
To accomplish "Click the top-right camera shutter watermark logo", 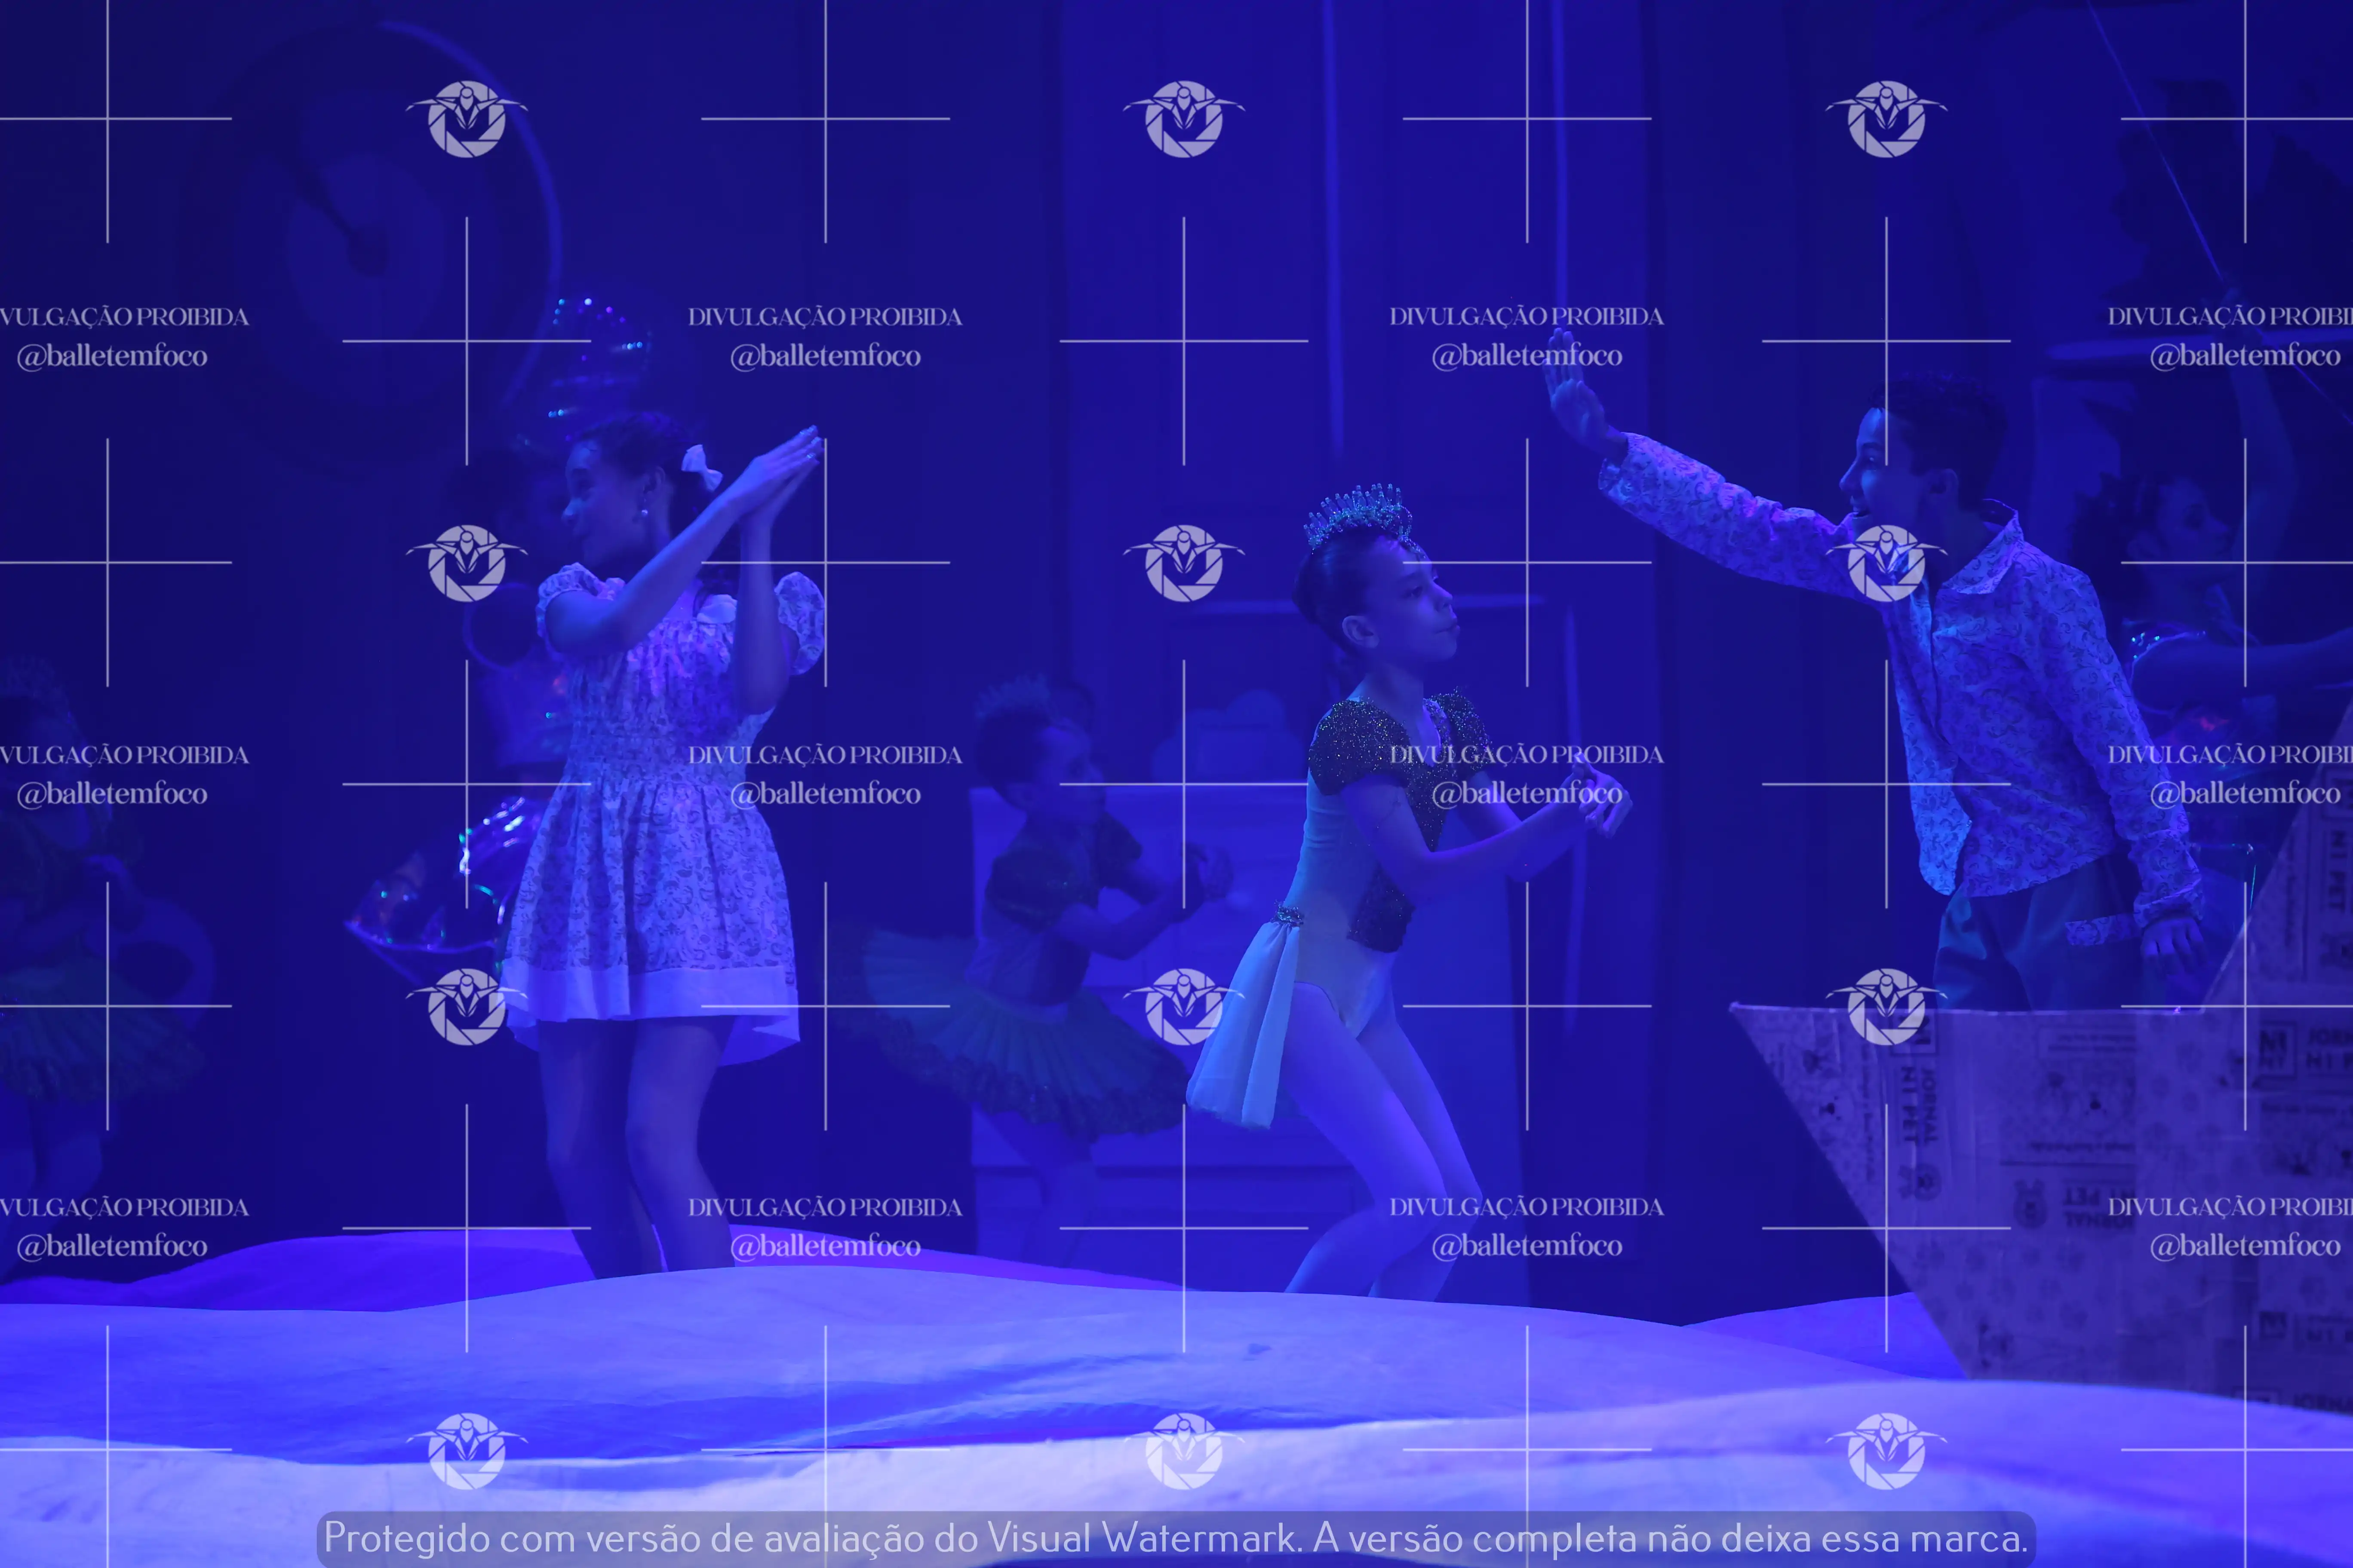I will click(x=1886, y=119).
